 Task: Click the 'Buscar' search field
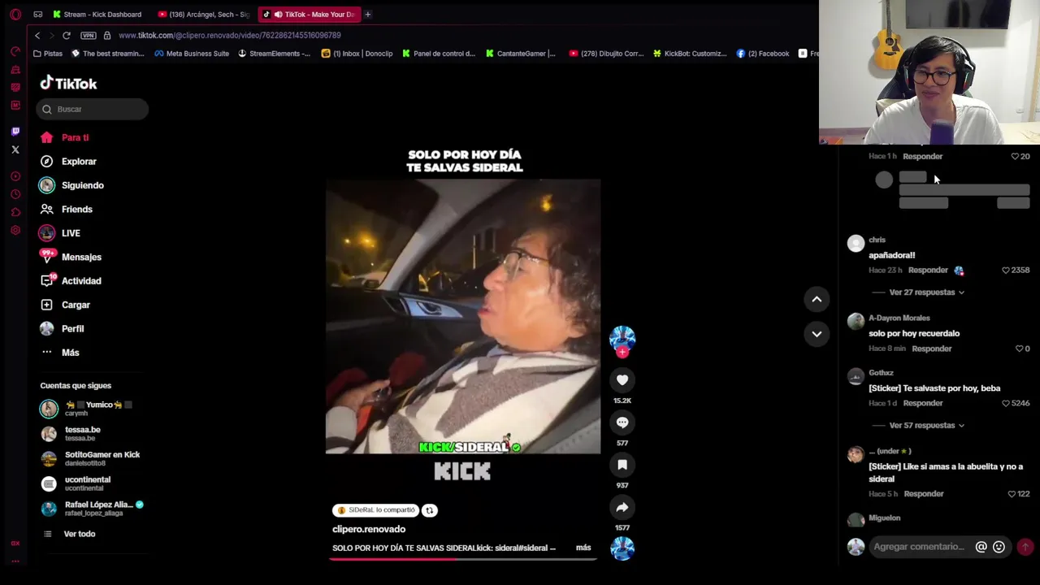pyautogui.click(x=93, y=109)
